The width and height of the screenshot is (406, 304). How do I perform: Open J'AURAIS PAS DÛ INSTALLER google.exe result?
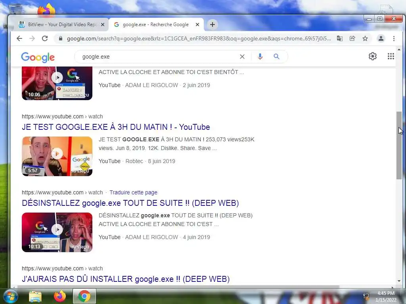(126, 279)
